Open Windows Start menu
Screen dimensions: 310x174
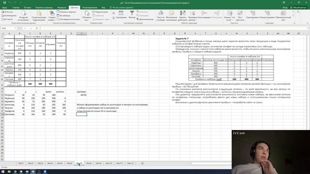(x=3, y=172)
